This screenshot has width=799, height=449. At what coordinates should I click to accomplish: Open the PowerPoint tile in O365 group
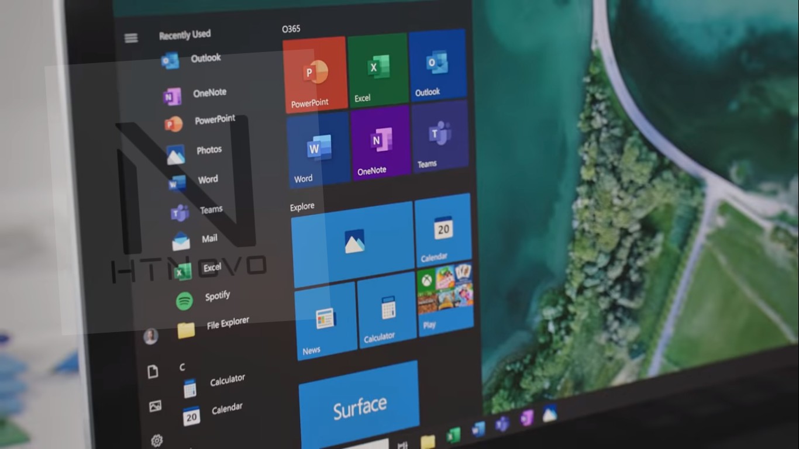click(315, 74)
